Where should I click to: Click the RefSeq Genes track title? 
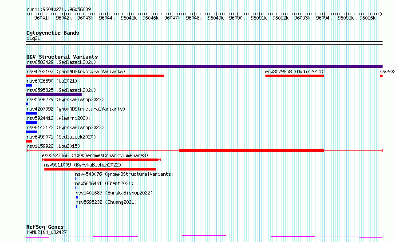tap(45, 227)
